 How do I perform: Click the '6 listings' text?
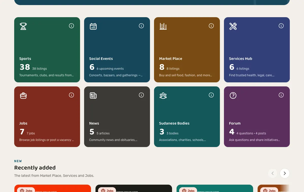pos(243,69)
